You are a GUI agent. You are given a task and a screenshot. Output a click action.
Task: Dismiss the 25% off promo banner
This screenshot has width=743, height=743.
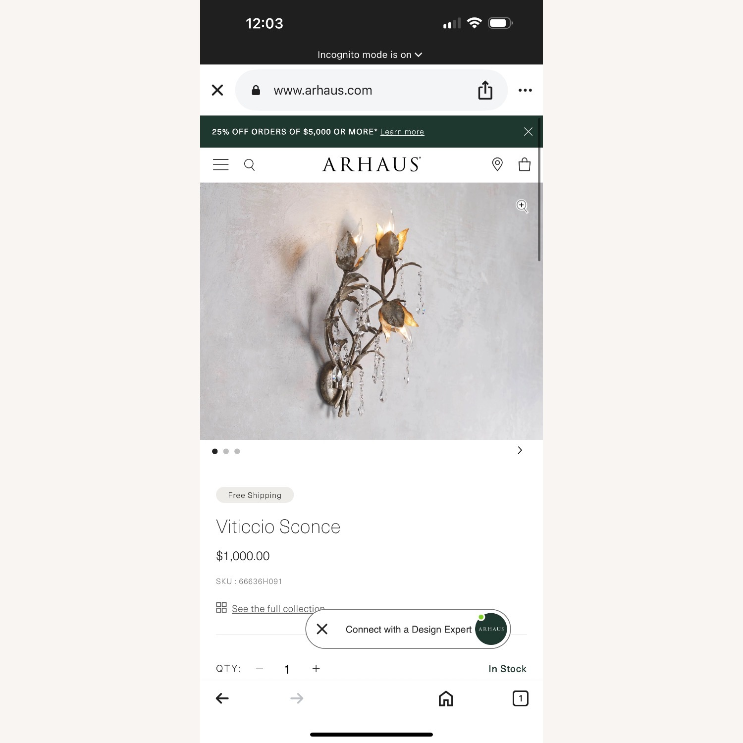[528, 131]
